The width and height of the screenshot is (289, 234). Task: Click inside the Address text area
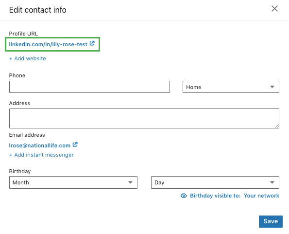[x=144, y=119]
